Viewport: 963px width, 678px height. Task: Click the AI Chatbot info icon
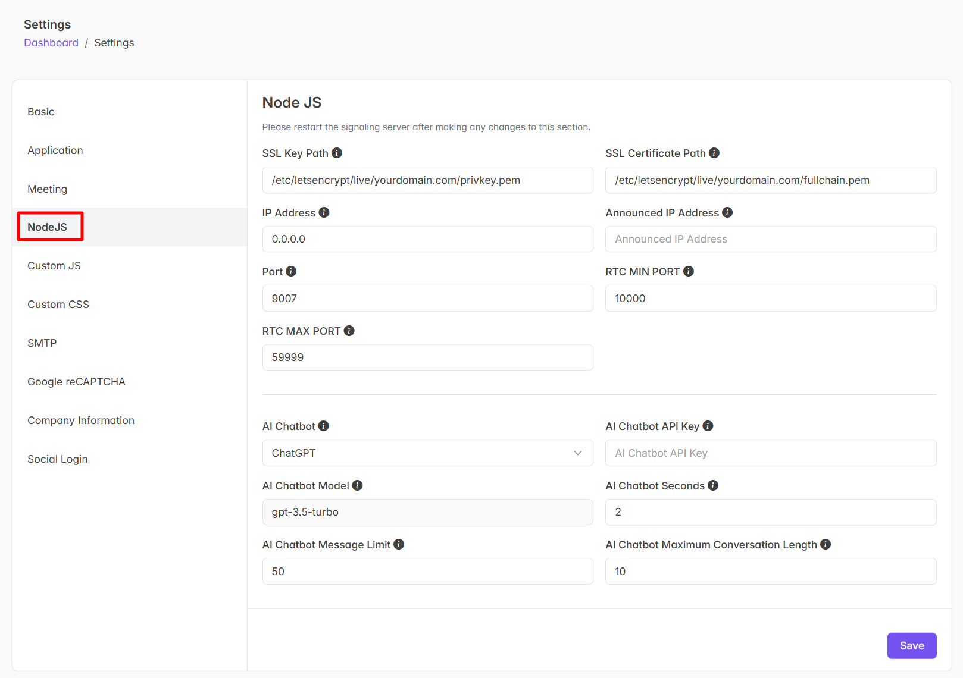(323, 426)
